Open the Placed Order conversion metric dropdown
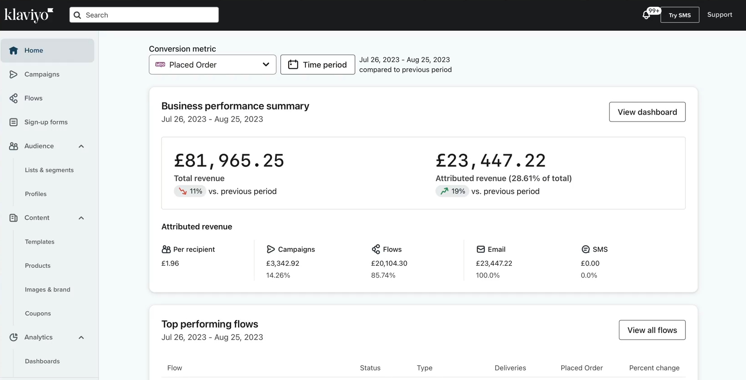 point(213,65)
